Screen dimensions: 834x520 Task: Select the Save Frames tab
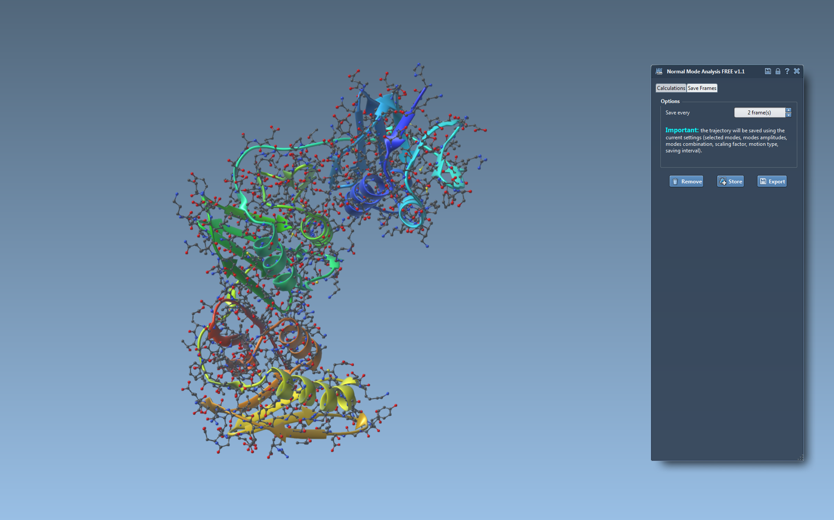click(702, 88)
